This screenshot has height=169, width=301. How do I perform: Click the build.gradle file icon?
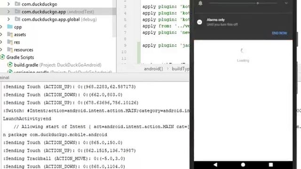(10, 65)
